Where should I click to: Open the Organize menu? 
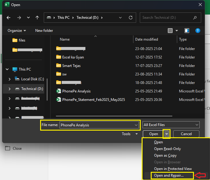tap(17, 31)
